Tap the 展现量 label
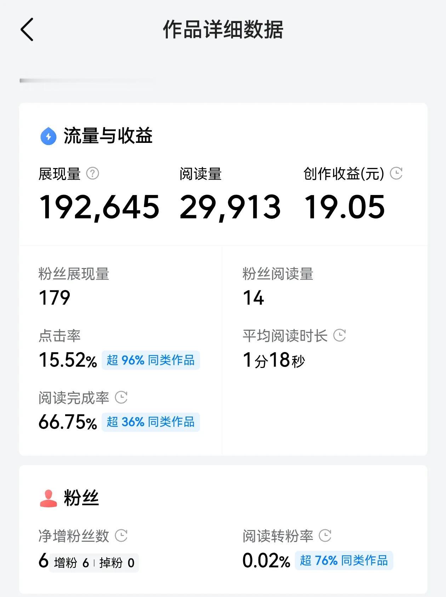Image resolution: width=446 pixels, height=597 pixels. pyautogui.click(x=59, y=174)
